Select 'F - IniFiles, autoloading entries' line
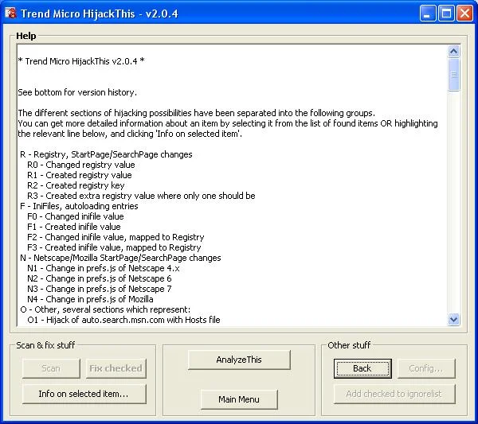Screen dimensions: 478x424 click(x=79, y=206)
